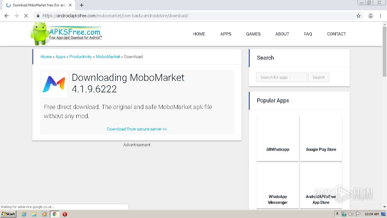Stop the page loading with X icon
Viewport: 387px width, 218px height.
26,16
